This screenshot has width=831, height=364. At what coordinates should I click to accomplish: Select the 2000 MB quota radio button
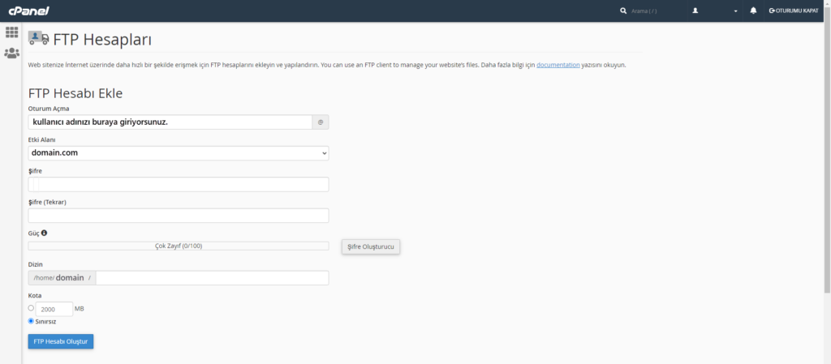click(31, 308)
